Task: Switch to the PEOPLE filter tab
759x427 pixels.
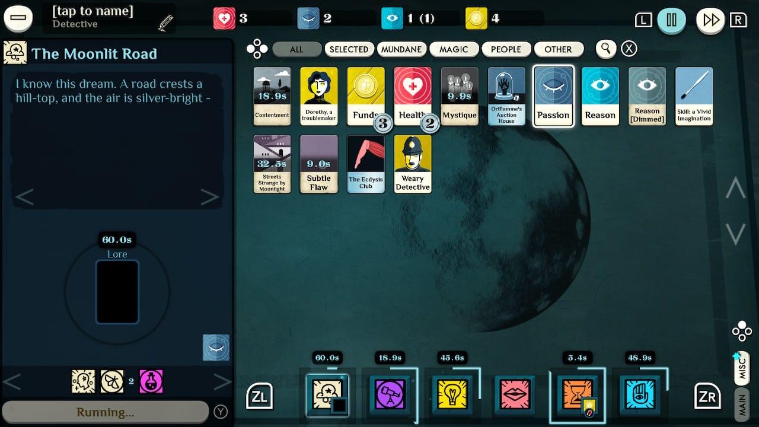Action: pos(506,49)
